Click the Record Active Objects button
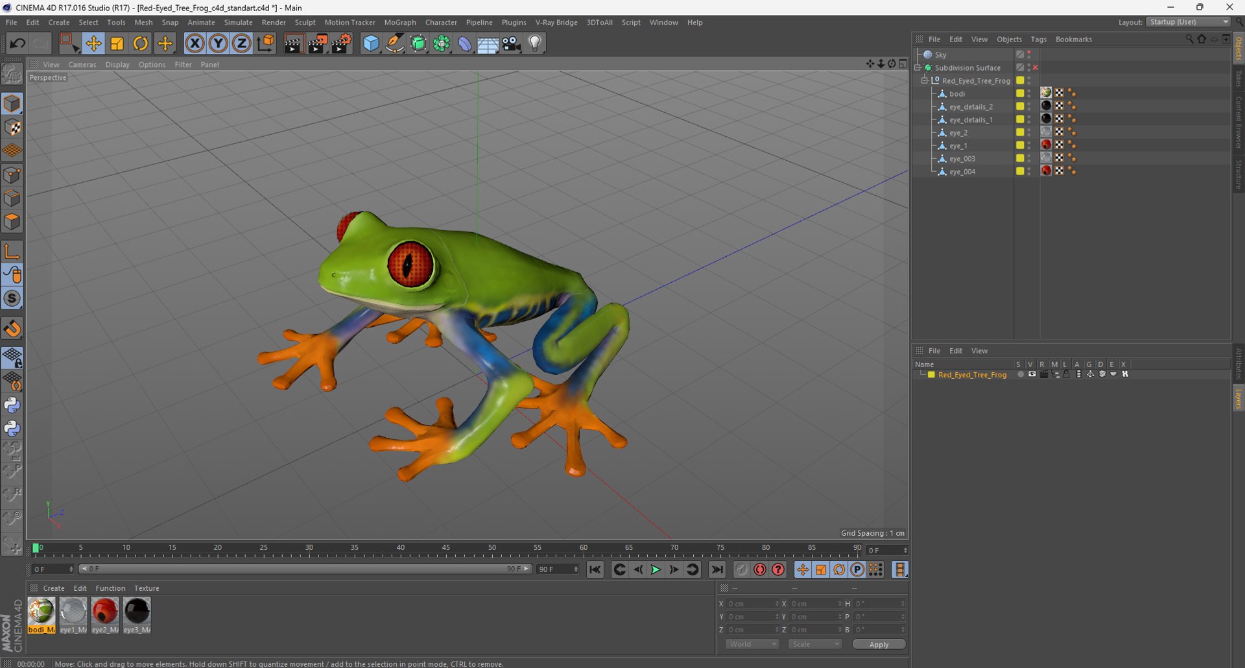 click(x=741, y=569)
